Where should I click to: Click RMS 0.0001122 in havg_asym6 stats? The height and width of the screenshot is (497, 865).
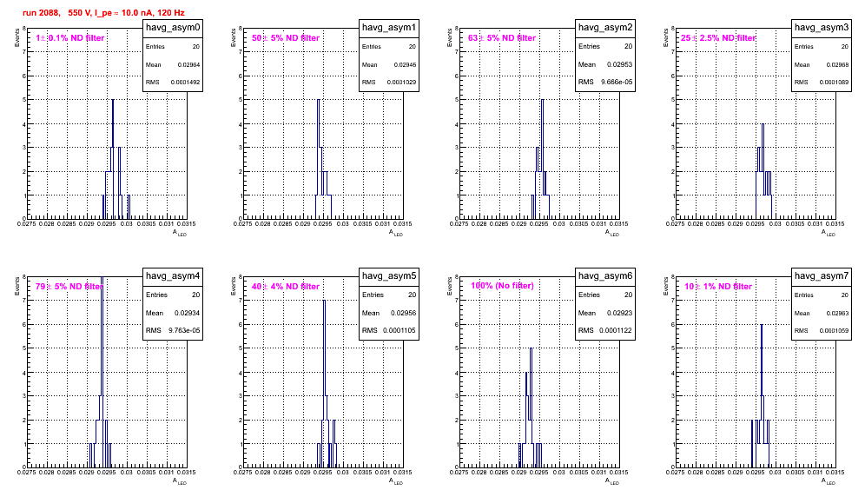coord(605,331)
